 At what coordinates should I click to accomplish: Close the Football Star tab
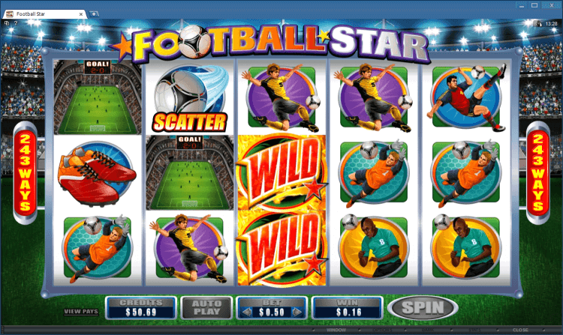point(81,14)
